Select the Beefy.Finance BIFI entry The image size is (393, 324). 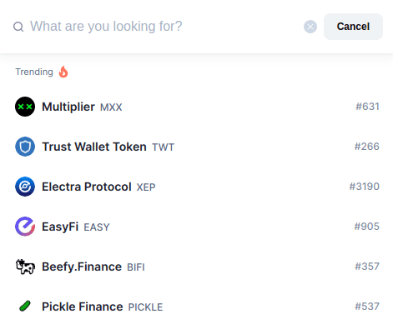pyautogui.click(x=197, y=267)
